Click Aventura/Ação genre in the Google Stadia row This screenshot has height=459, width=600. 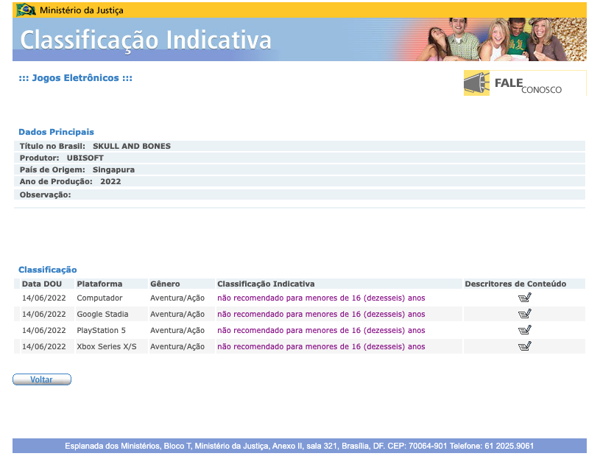pyautogui.click(x=177, y=314)
